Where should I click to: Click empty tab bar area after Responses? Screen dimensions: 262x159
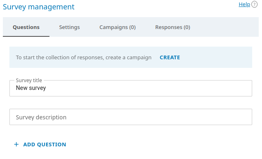coord(229,27)
